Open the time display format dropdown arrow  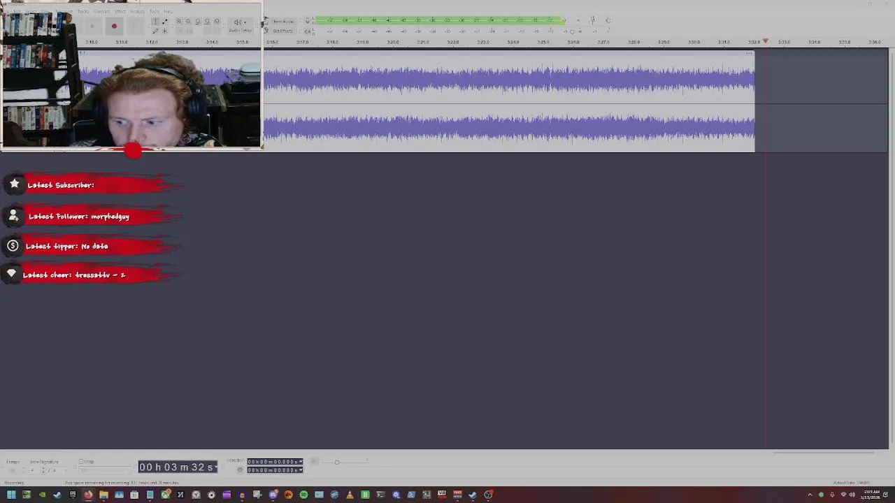[216, 467]
